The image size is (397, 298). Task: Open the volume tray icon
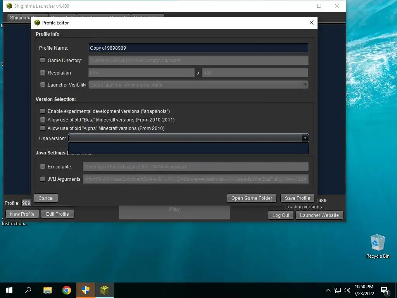pyautogui.click(x=347, y=290)
